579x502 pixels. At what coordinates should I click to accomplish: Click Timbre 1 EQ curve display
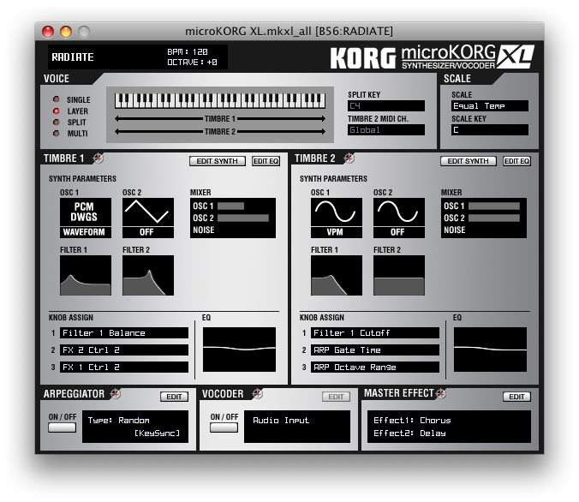point(239,350)
